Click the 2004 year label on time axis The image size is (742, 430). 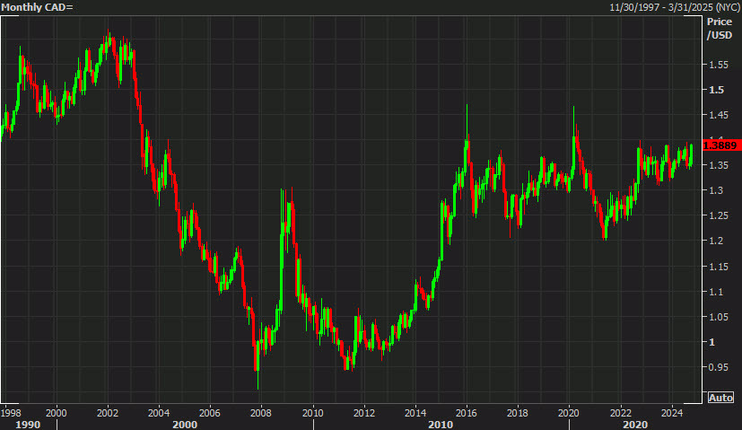click(x=159, y=413)
